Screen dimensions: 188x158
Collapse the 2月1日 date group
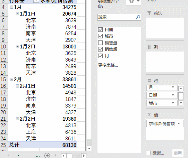17,86
